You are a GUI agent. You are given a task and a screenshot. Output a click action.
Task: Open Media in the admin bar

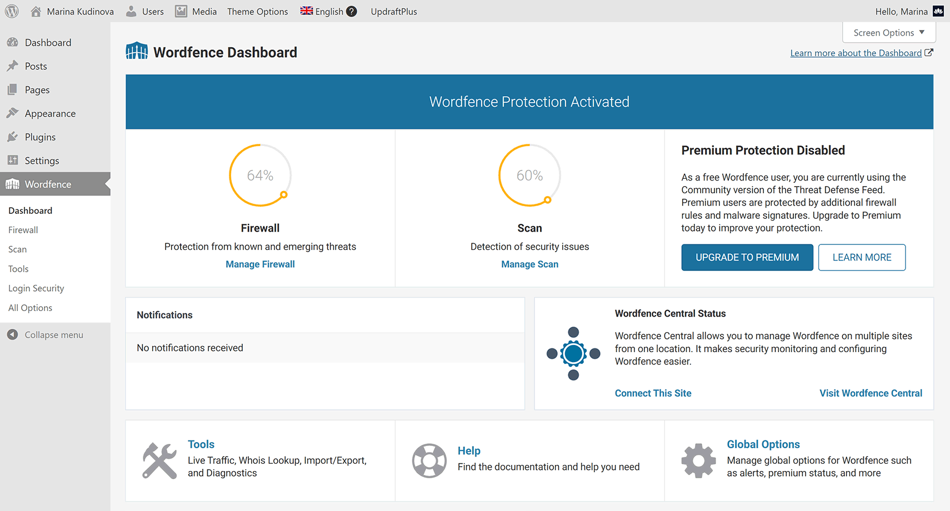pos(204,11)
